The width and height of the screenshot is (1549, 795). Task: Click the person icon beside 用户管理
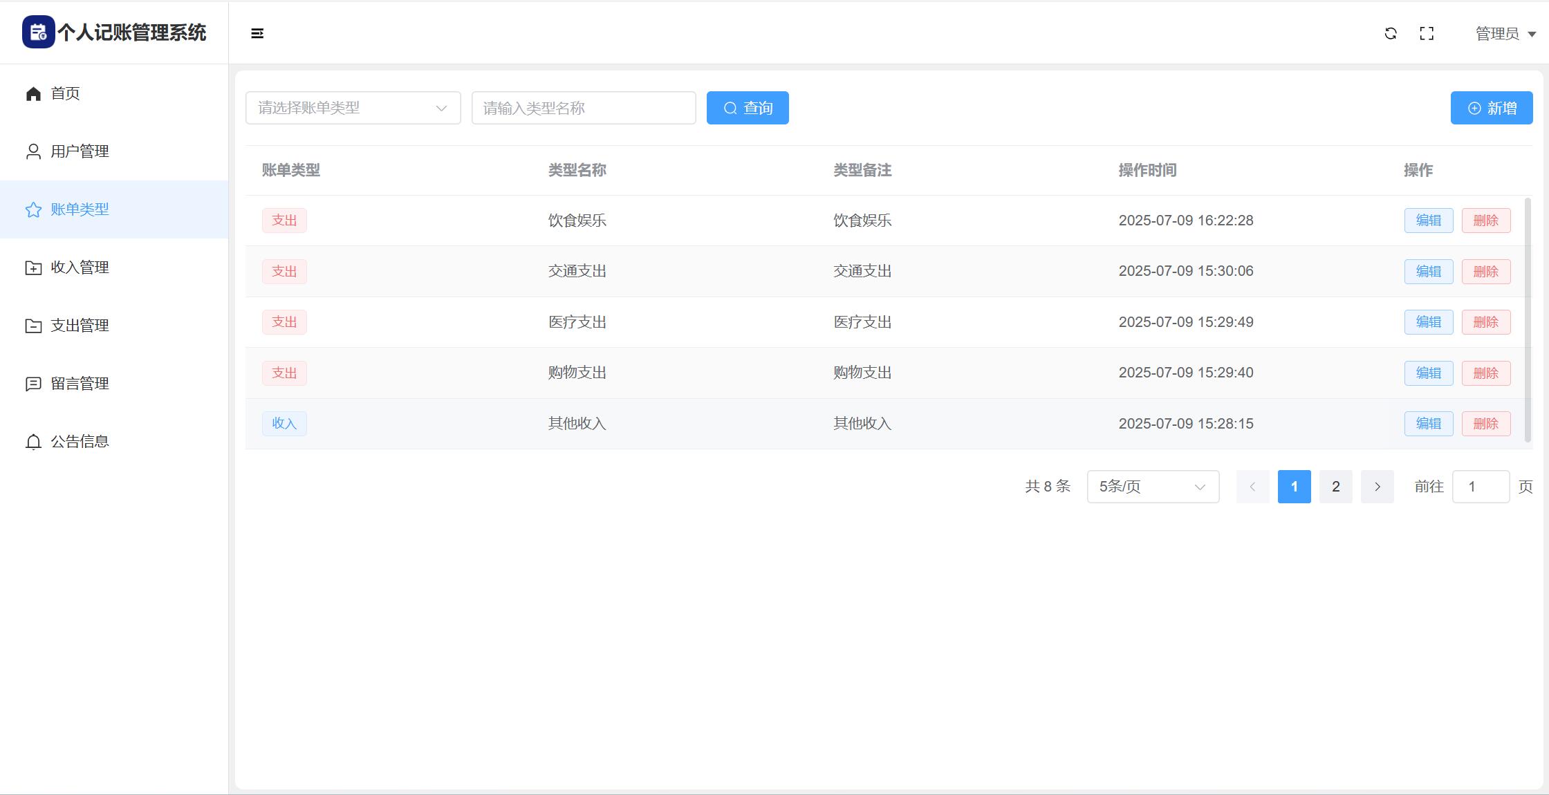[x=33, y=151]
